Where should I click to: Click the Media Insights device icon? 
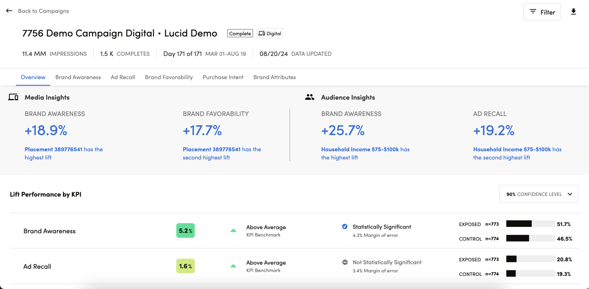13,97
